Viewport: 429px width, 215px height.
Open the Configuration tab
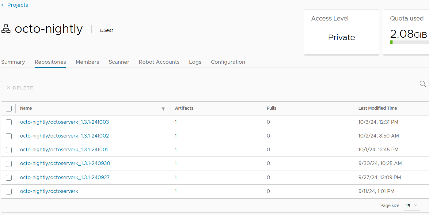[x=228, y=62]
